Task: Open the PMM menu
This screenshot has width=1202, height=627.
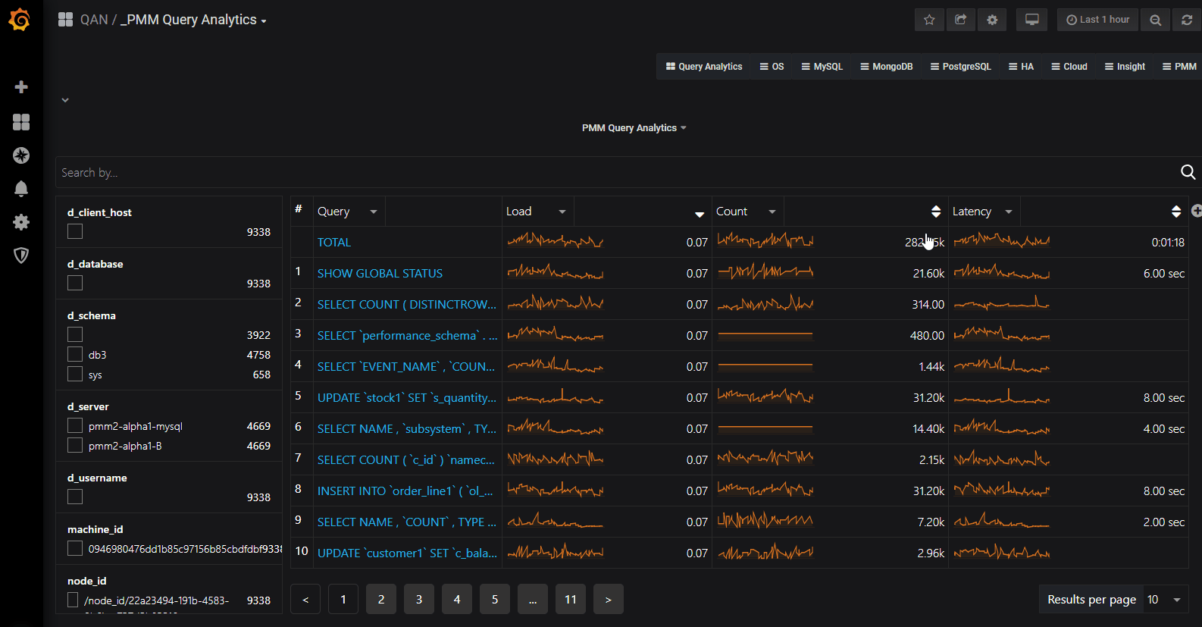Action: 1179,67
